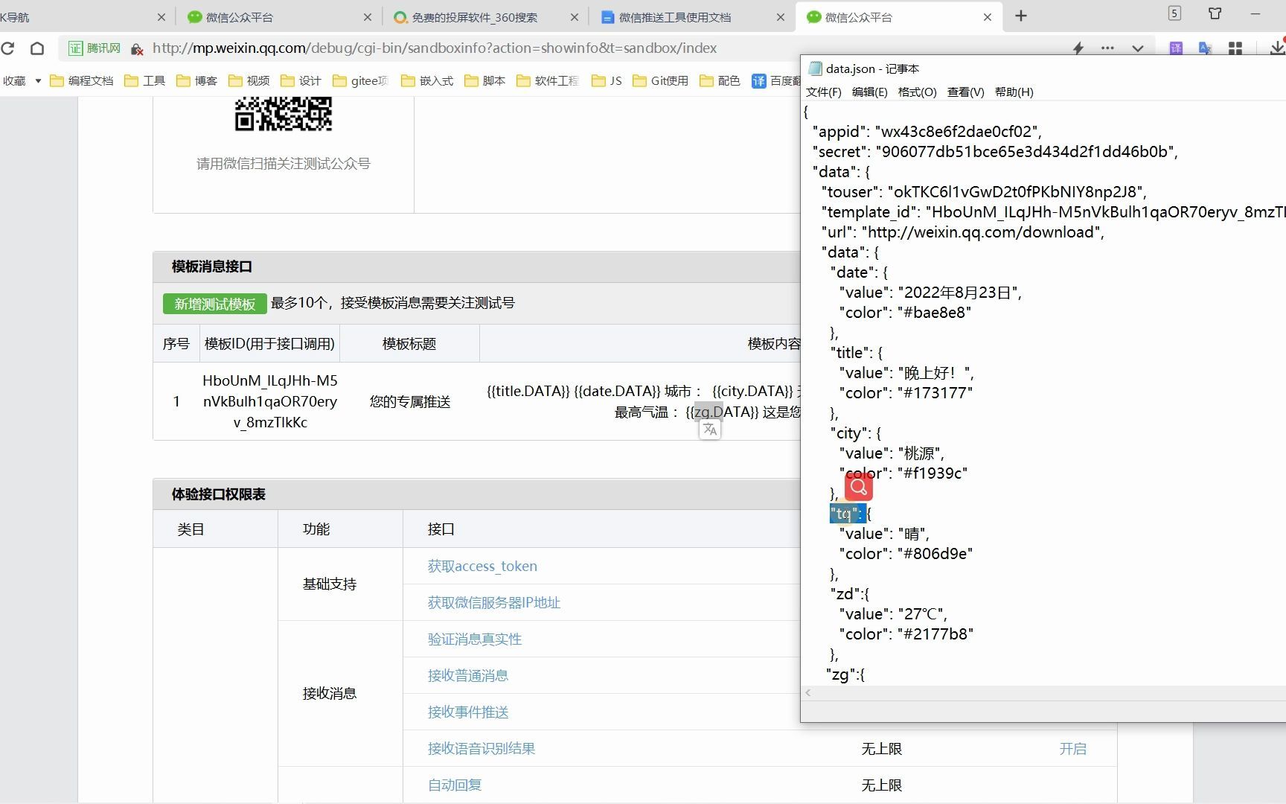Screen dimensions: 1286x804
Task: Open the gitee项 bookmark folder
Action: 361,81
